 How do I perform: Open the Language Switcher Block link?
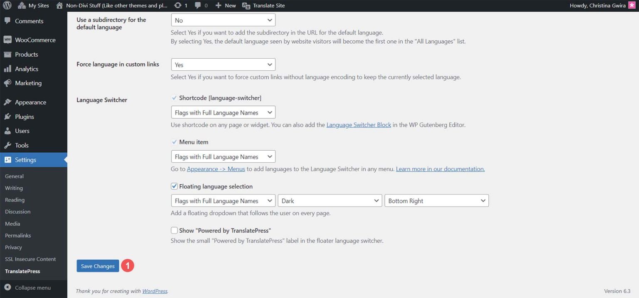tap(359, 124)
